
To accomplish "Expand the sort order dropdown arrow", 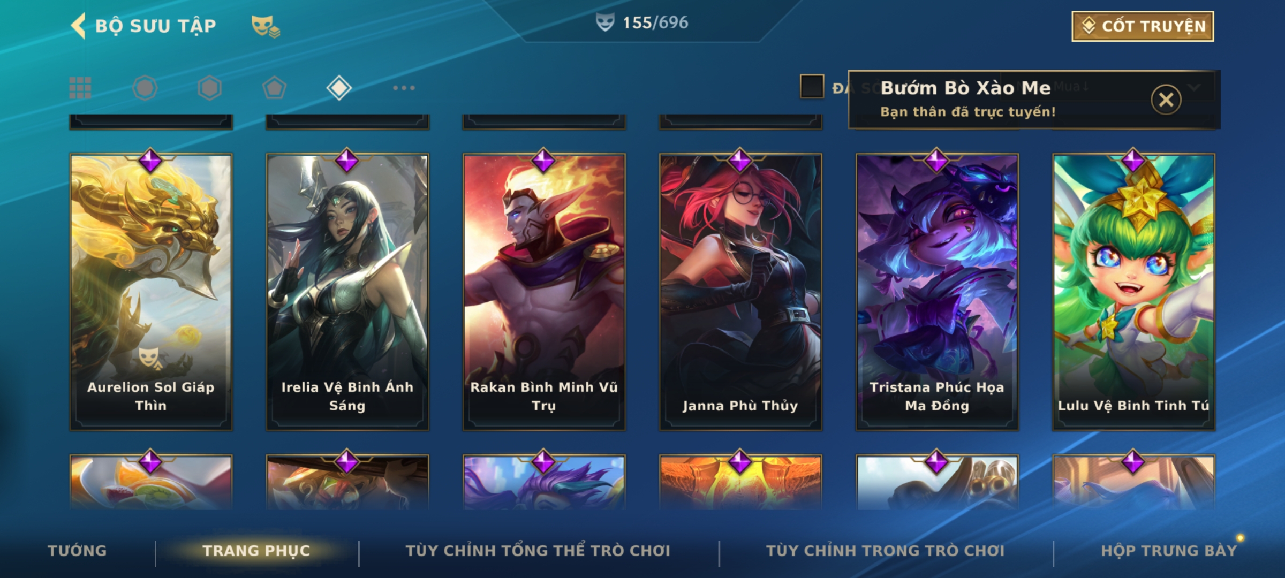I will click(1195, 87).
